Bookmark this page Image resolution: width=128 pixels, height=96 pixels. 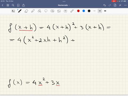pos(18,5)
